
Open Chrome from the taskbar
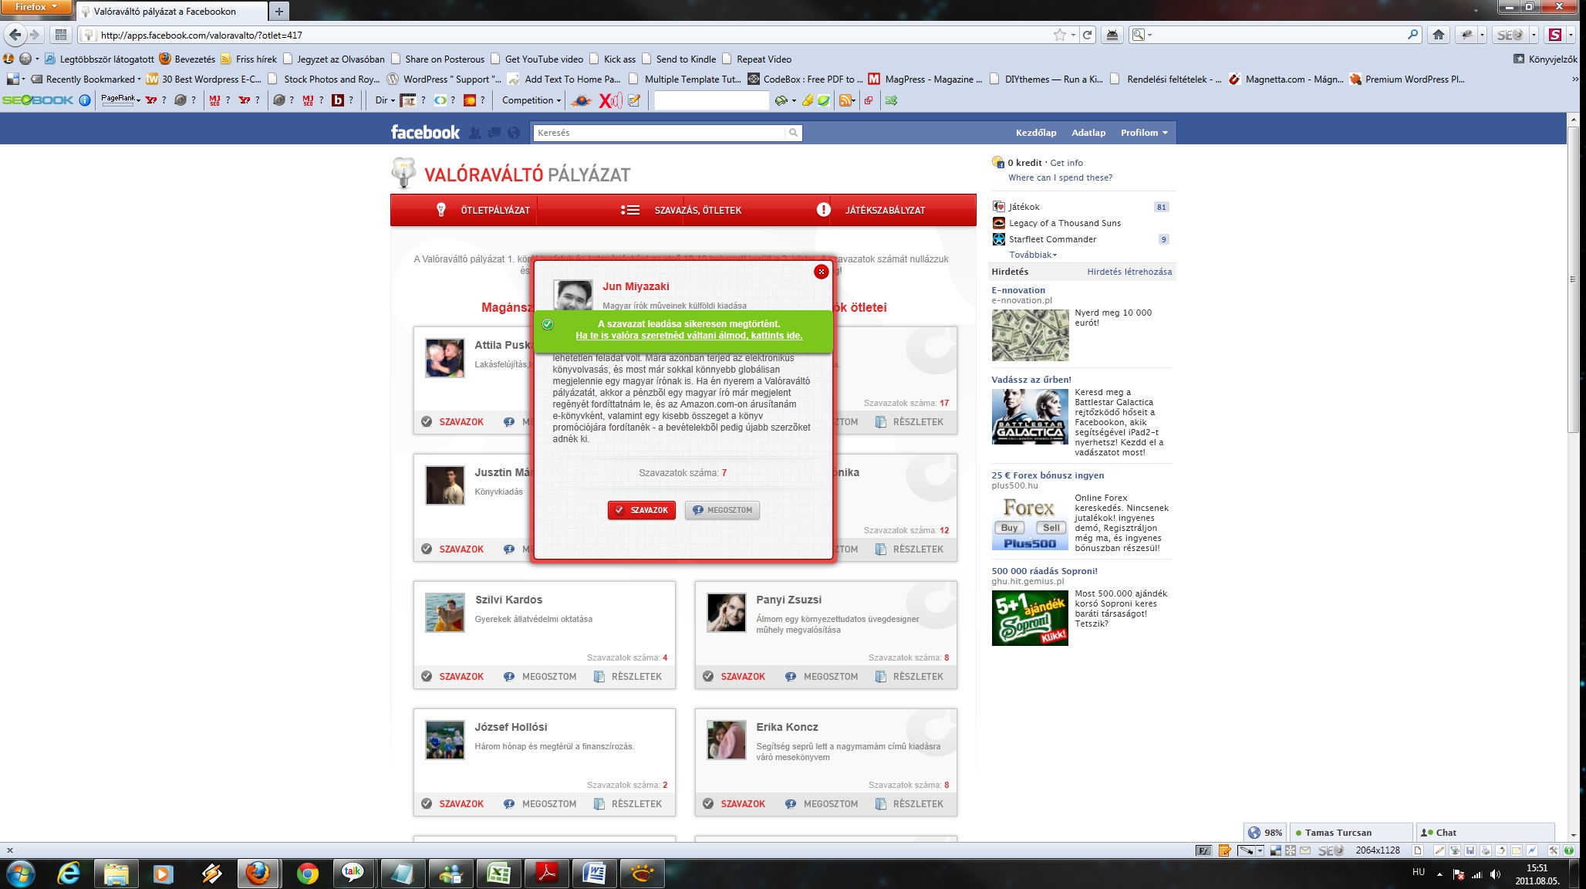pos(307,874)
